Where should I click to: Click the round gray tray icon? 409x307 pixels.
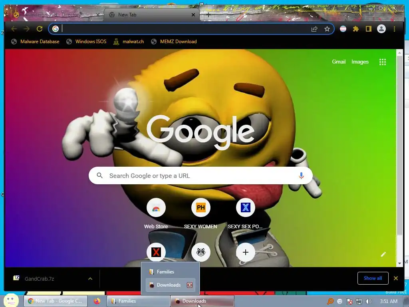click(340, 301)
